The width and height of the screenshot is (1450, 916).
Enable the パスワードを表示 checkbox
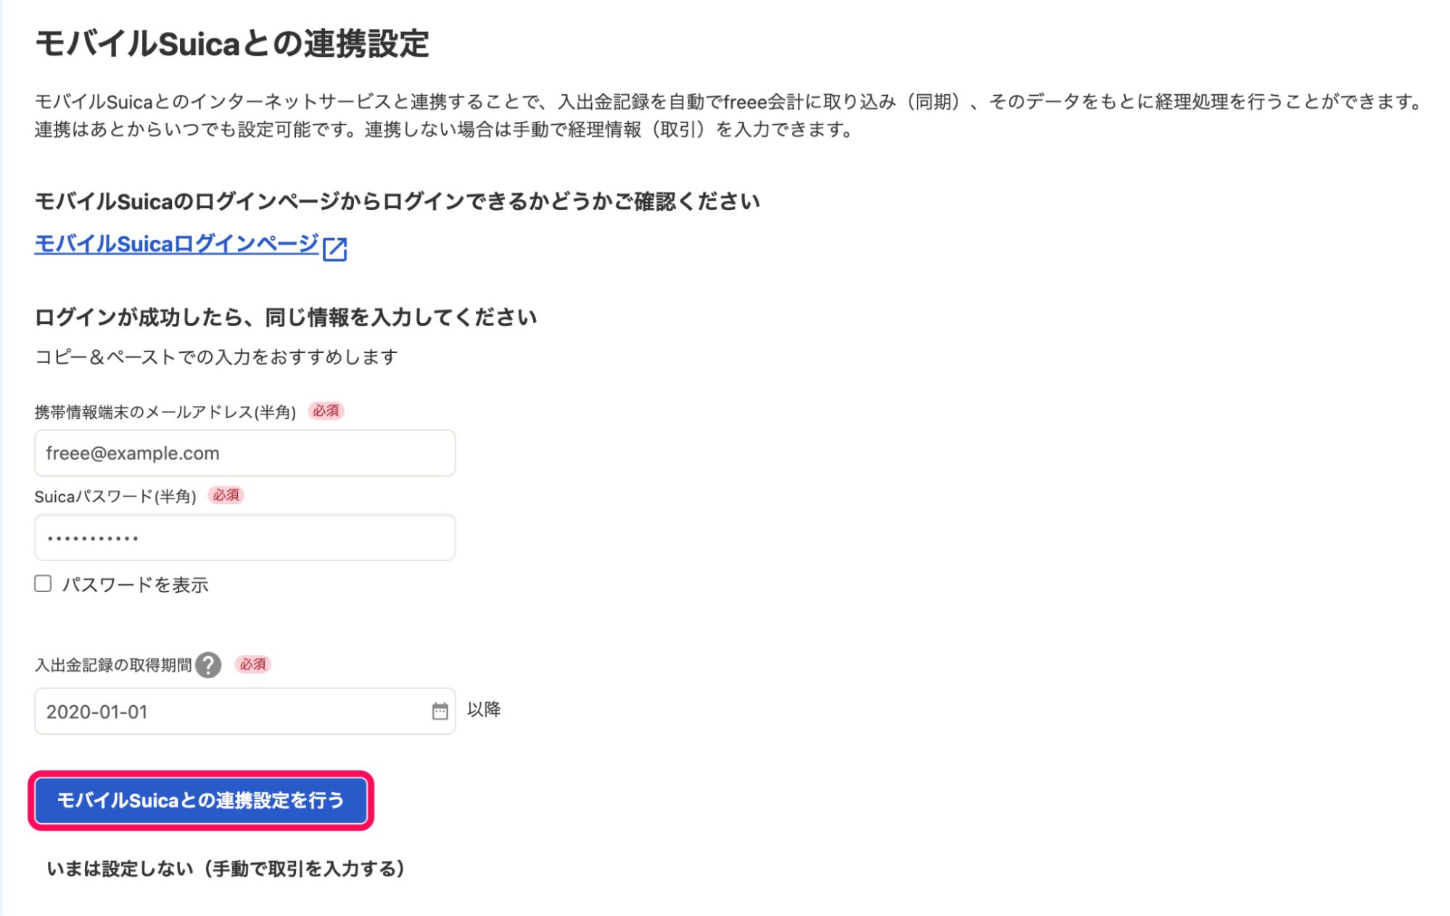pos(43,583)
